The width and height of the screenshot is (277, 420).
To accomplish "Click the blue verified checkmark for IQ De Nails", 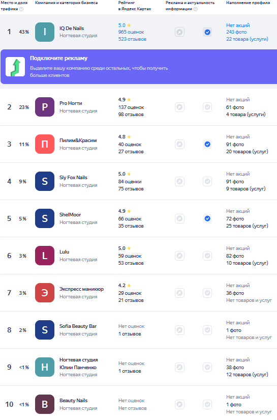I will (x=207, y=32).
